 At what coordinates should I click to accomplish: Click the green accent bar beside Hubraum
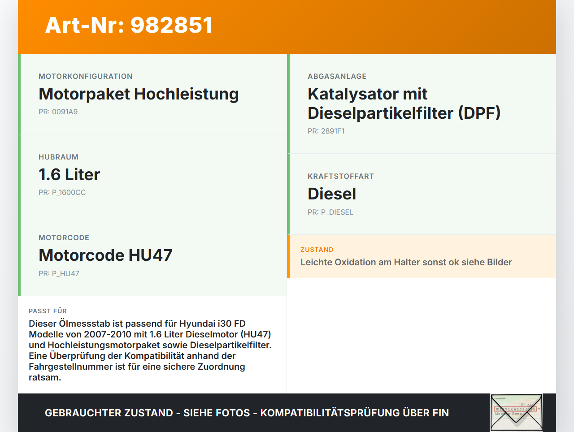[19, 174]
